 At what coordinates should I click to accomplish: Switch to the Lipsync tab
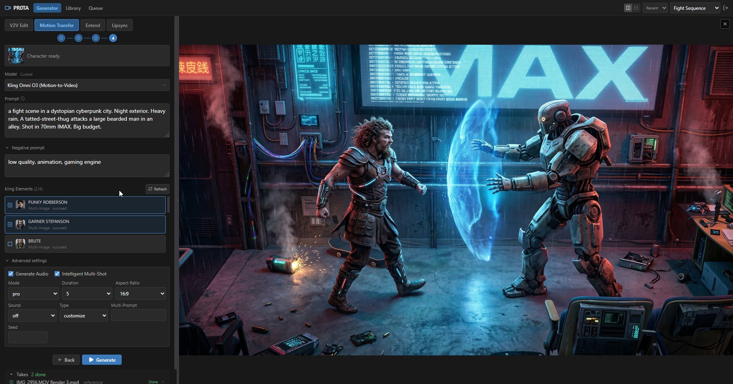click(119, 25)
